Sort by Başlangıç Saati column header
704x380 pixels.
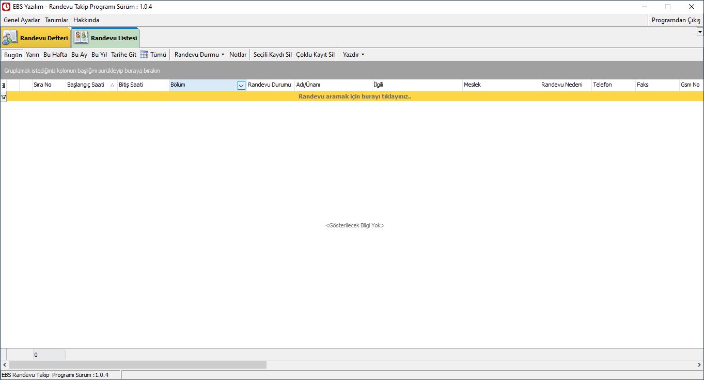tap(91, 85)
